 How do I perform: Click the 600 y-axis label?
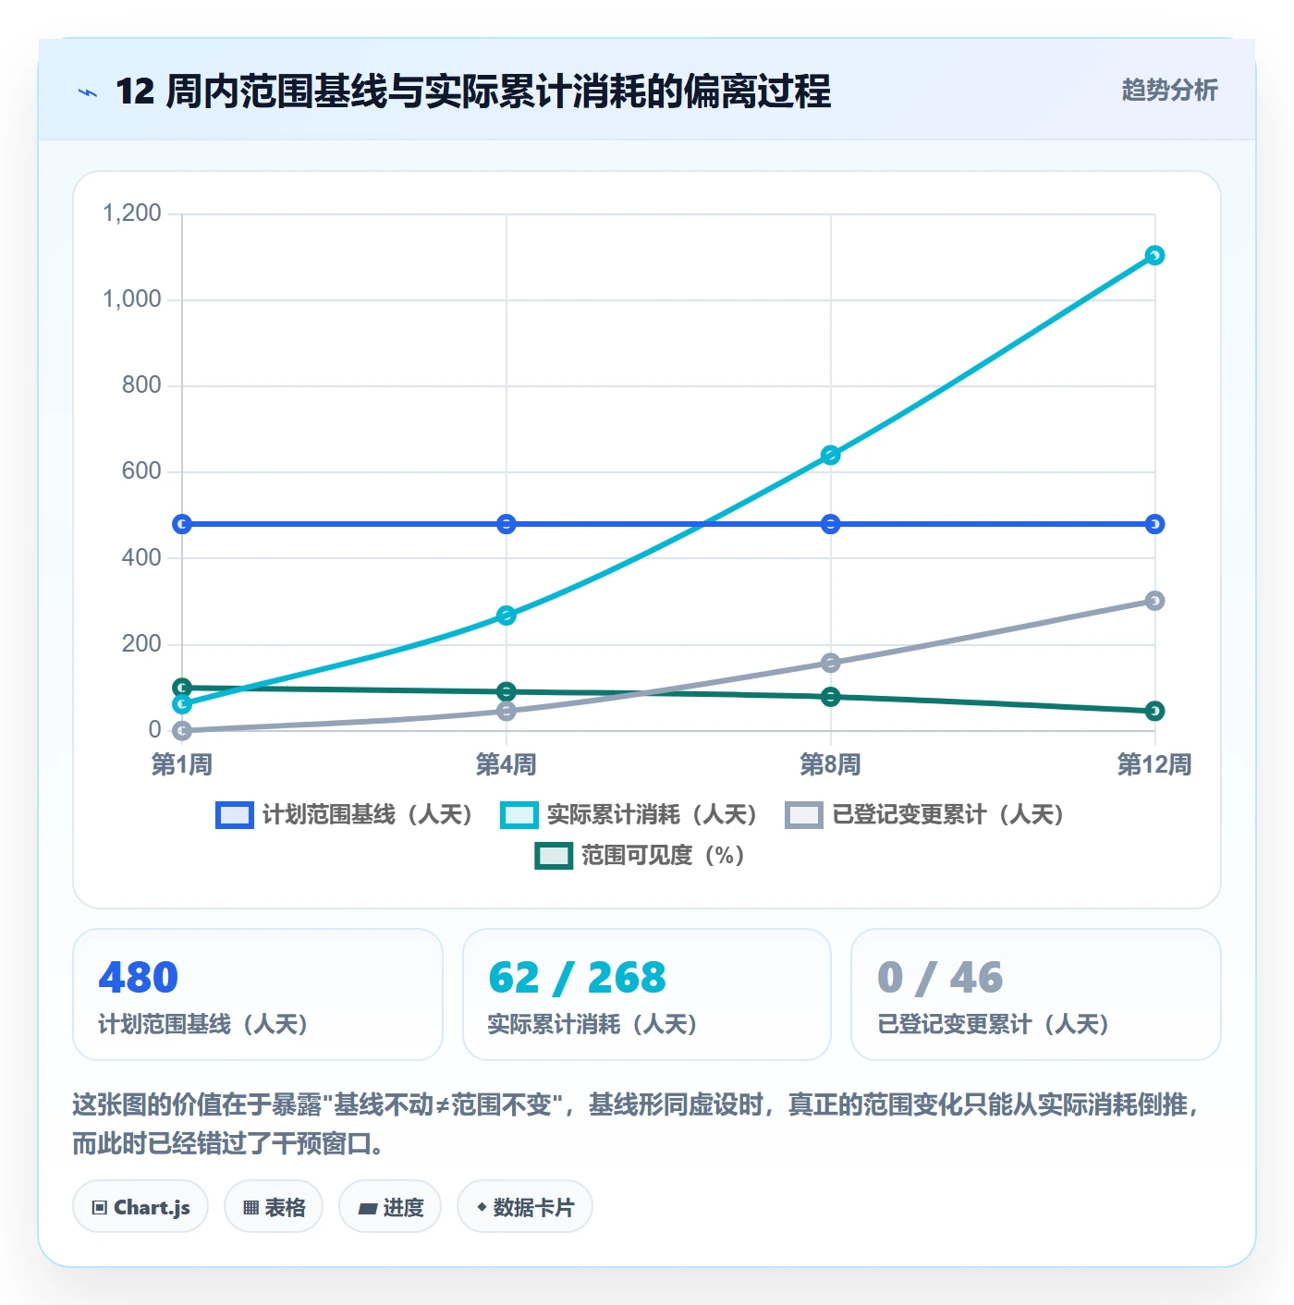(x=141, y=471)
